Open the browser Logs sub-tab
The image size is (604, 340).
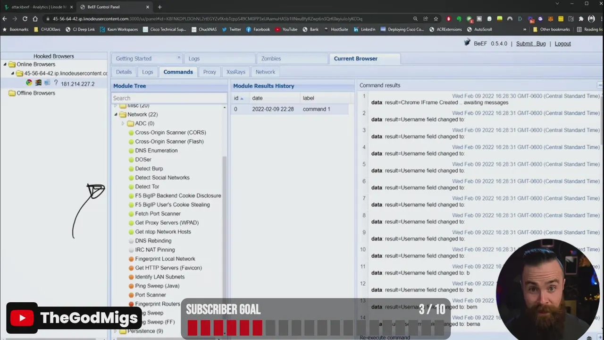(x=148, y=72)
